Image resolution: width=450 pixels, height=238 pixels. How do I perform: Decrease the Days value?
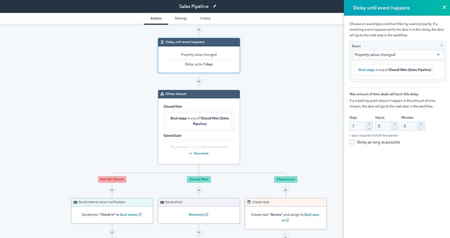(x=369, y=129)
